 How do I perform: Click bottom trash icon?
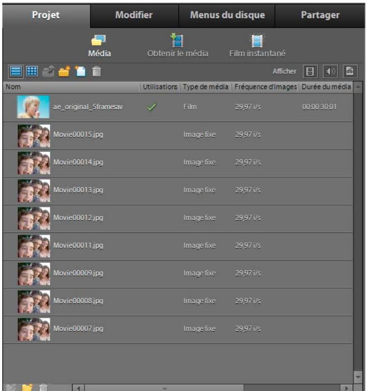click(x=43, y=387)
